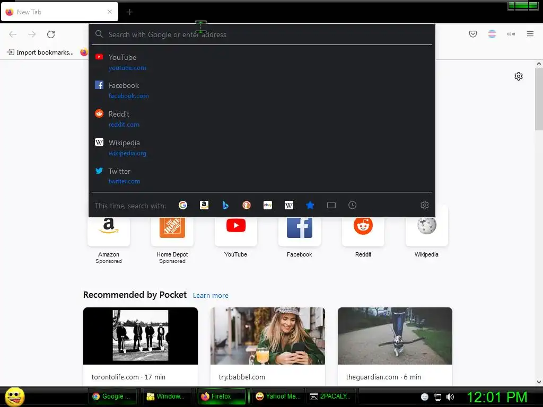
Task: Choose Facebook suggestion in address dropdown
Action: click(x=262, y=90)
